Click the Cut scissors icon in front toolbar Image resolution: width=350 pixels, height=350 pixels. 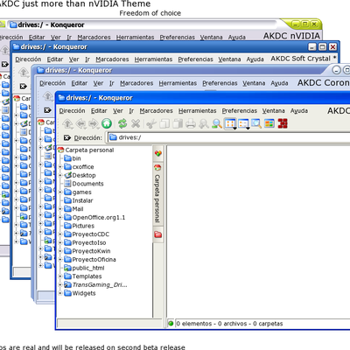pos(151,123)
